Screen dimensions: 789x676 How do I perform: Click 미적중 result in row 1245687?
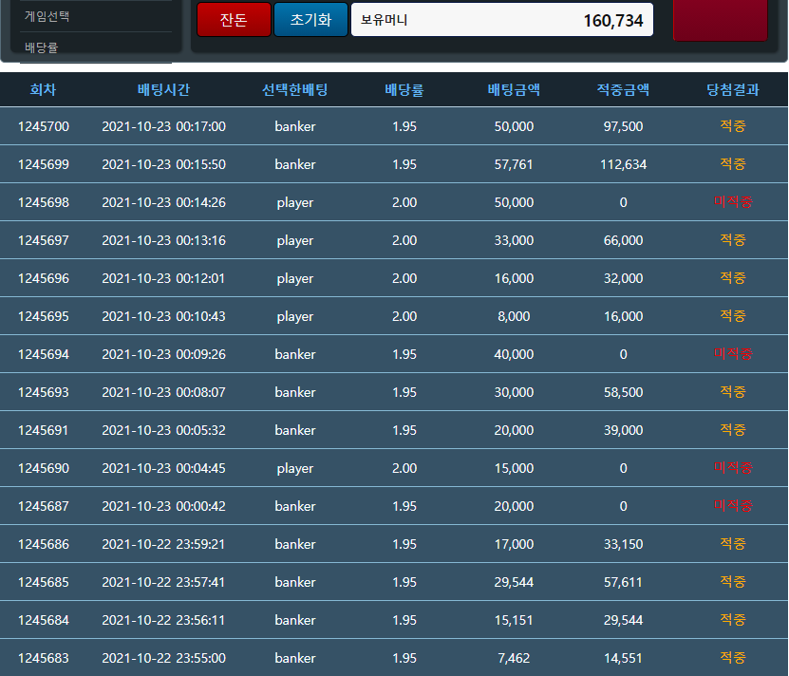tap(733, 506)
